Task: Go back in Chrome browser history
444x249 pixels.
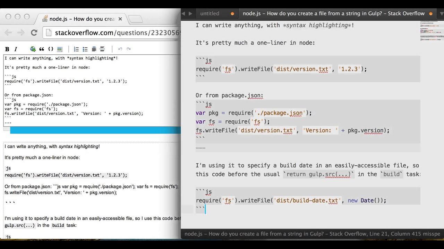Action: click(x=8, y=33)
